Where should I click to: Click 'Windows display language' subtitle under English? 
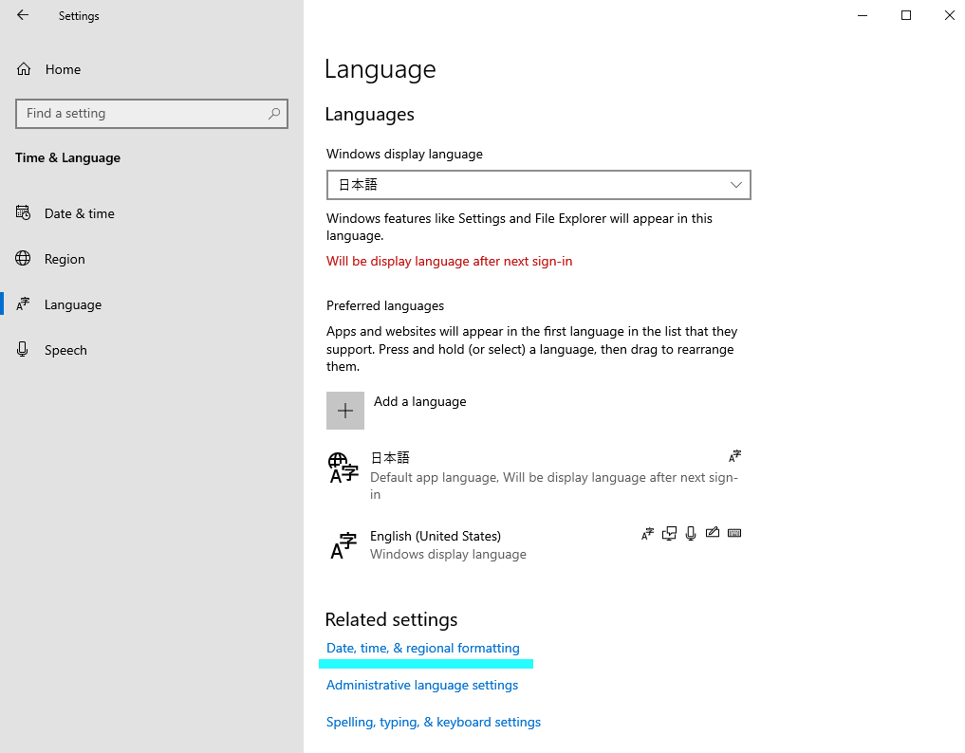448,554
